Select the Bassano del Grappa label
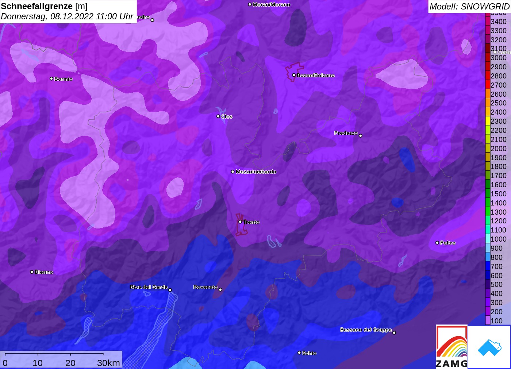Screen dimensions: 511x369 366,330
